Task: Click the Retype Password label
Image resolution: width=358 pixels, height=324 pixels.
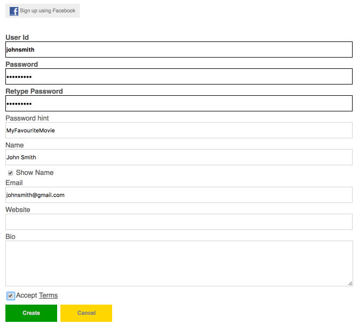Action: (34, 91)
